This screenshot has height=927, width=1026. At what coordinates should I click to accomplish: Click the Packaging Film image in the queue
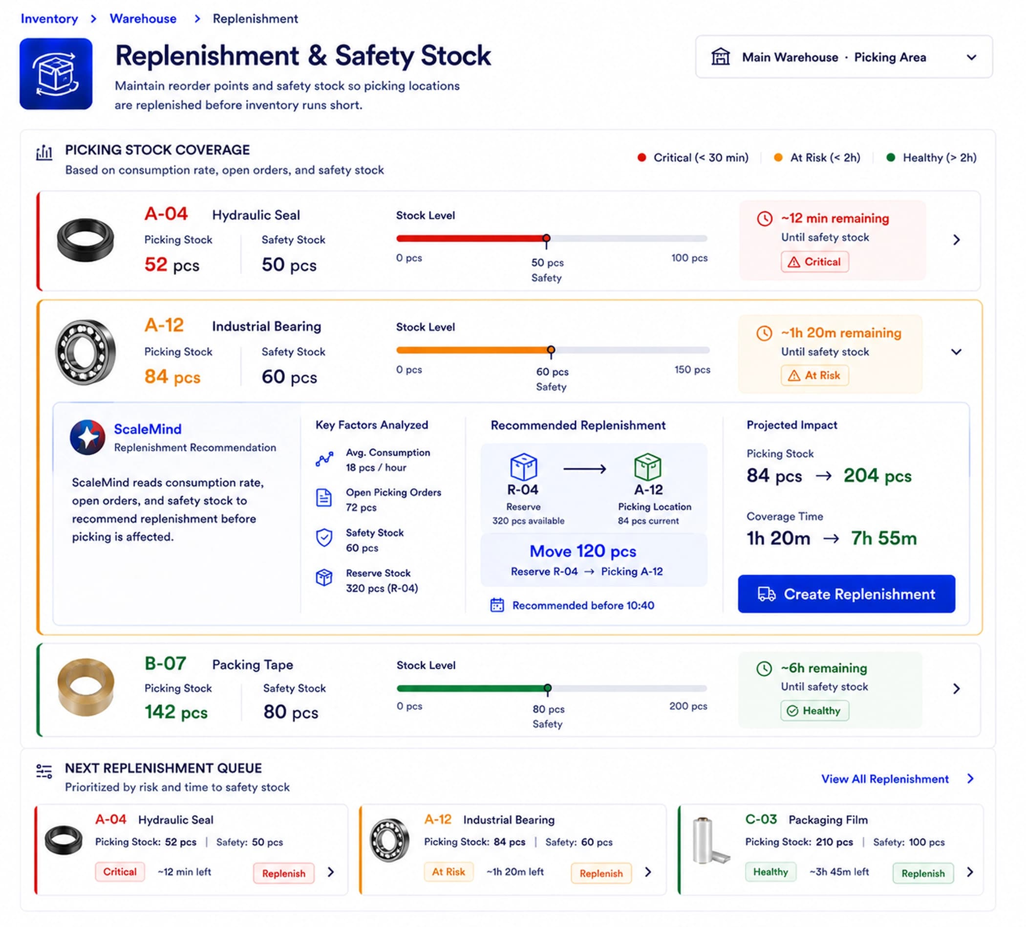710,841
